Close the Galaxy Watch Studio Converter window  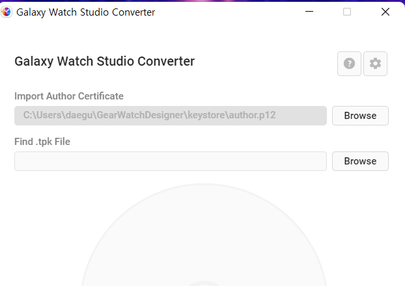pyautogui.click(x=385, y=12)
